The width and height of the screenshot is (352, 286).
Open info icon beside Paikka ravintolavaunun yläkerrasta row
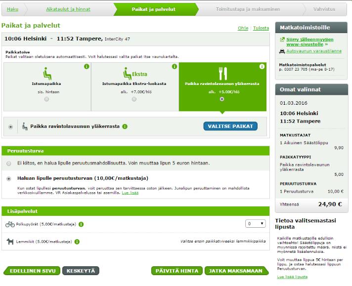coord(125,126)
